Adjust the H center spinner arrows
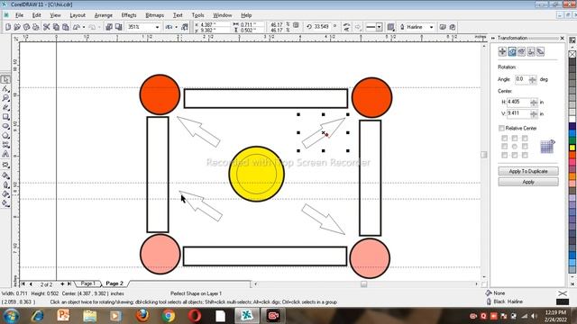This screenshot has height=324, width=577. [x=534, y=103]
